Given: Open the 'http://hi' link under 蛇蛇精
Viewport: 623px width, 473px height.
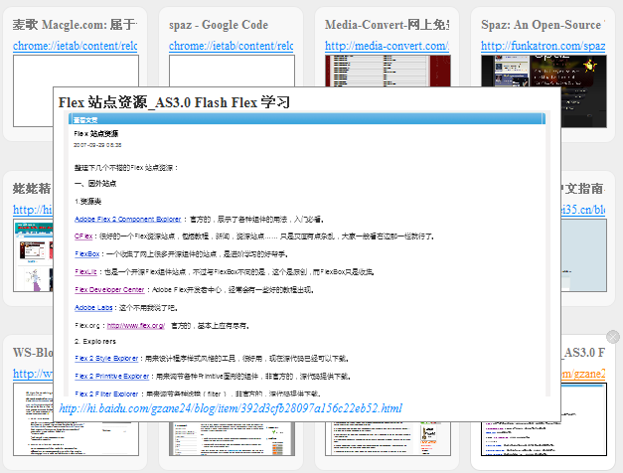Looking at the screenshot, I should (33, 210).
